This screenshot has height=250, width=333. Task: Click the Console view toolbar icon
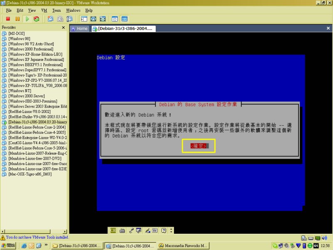coord(124,19)
